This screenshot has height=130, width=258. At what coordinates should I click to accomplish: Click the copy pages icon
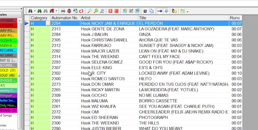[151, 11]
